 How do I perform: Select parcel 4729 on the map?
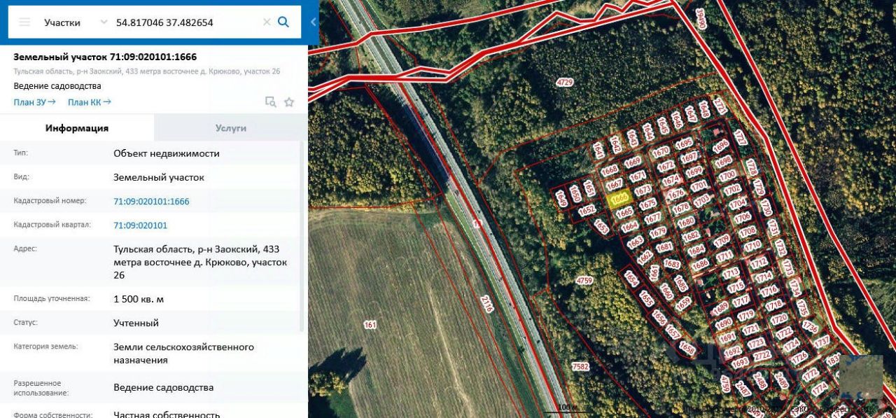(x=564, y=83)
